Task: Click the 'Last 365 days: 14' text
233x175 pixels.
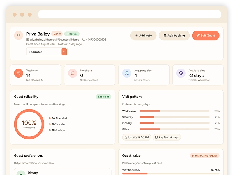Action: (35, 80)
